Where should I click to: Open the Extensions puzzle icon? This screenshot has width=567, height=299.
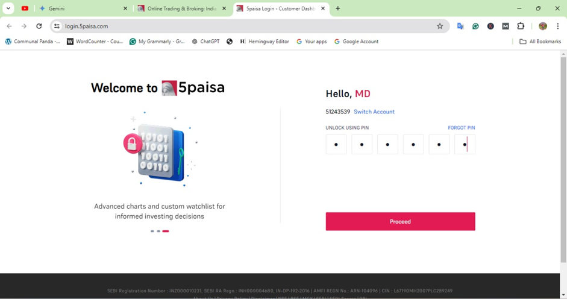pos(521,26)
